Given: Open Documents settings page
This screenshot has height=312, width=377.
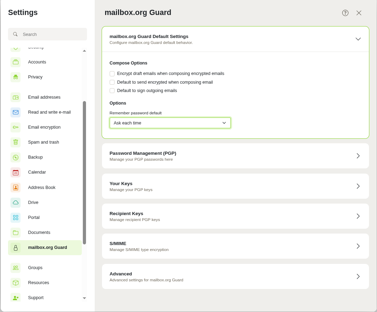Looking at the screenshot, I should click(45, 233).
